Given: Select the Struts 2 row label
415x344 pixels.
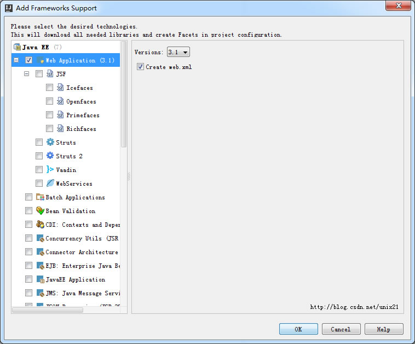Looking at the screenshot, I should point(69,156).
